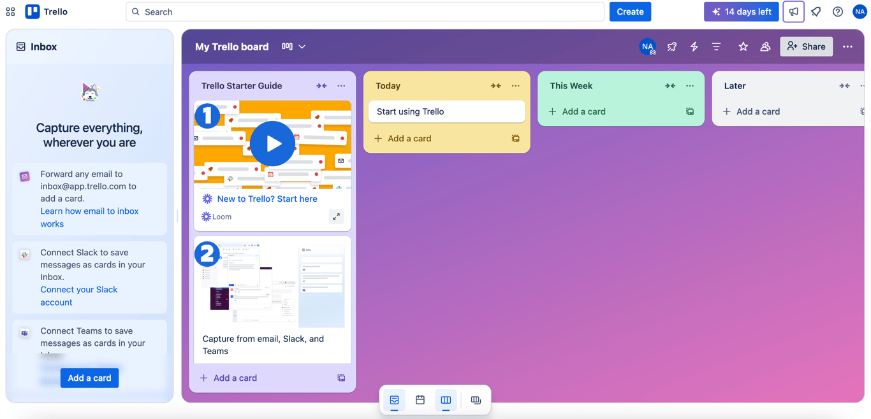Click the Start using Trello card
The width and height of the screenshot is (871, 419).
coord(446,111)
